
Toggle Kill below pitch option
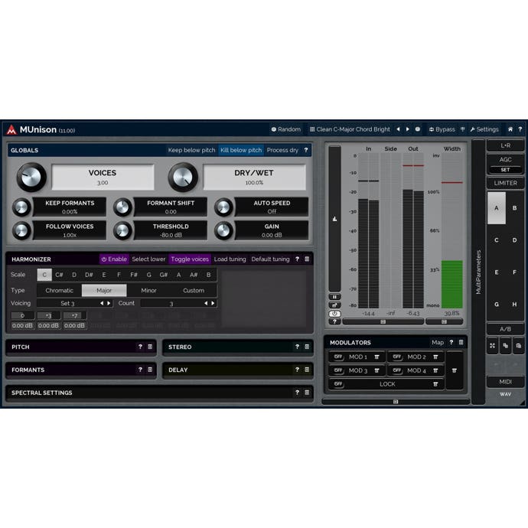241,150
